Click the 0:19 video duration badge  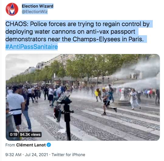click(14, 135)
